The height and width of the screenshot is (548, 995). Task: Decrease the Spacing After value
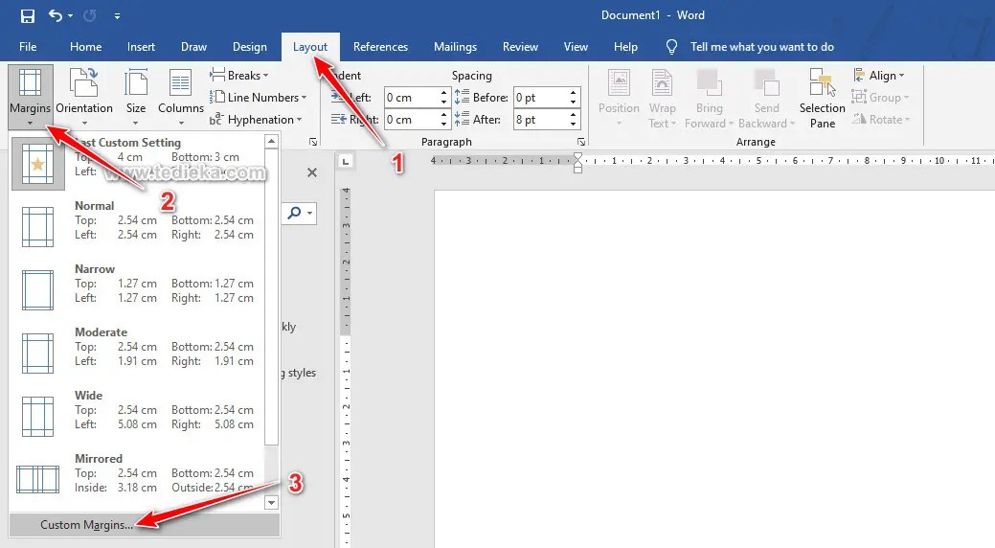pos(574,124)
